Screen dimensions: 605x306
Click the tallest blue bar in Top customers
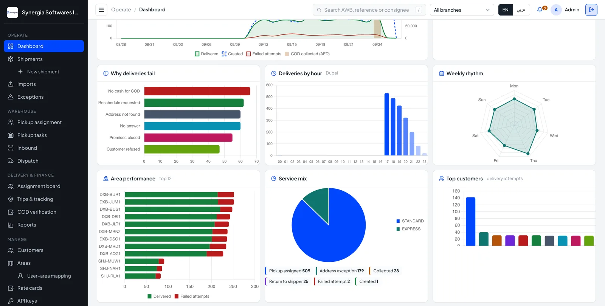click(x=470, y=221)
